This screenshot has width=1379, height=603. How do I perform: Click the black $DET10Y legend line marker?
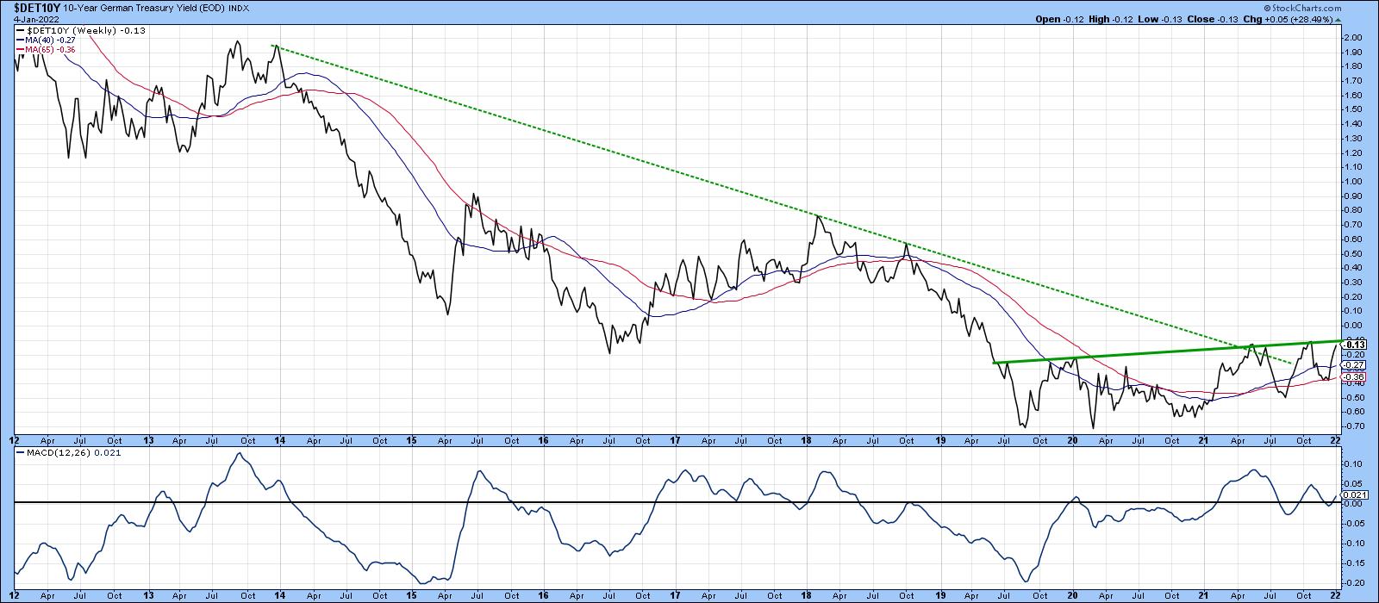21,30
